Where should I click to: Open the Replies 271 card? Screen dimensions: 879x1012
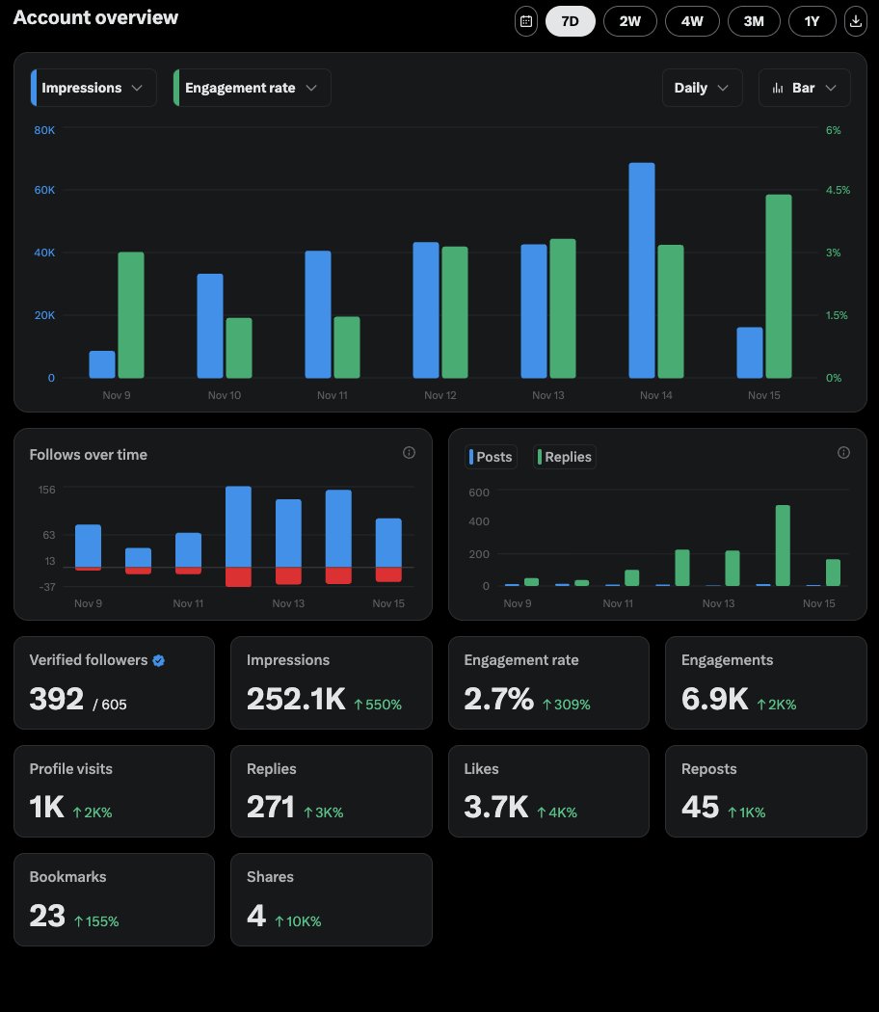332,791
